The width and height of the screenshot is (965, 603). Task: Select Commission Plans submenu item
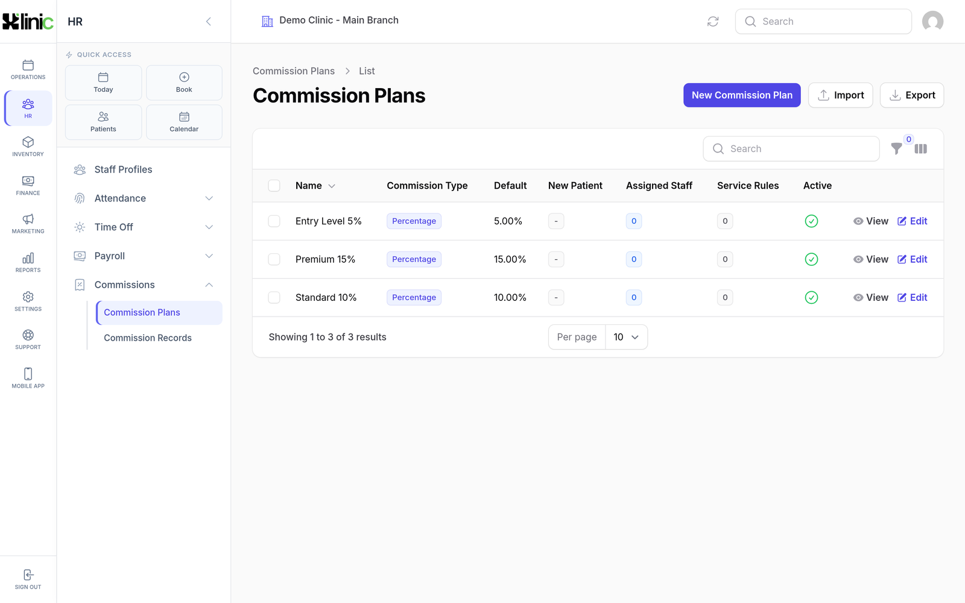click(159, 312)
